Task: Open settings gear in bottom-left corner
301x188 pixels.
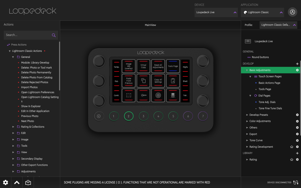Action: click(x=5, y=182)
